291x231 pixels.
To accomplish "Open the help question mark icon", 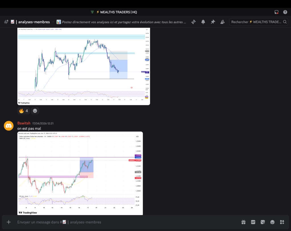I will click(x=285, y=12).
